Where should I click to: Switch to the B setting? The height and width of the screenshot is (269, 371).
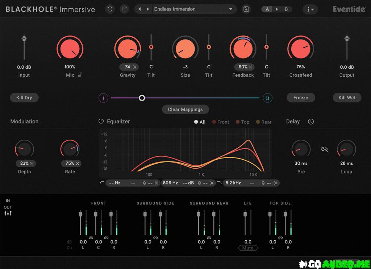click(x=286, y=9)
